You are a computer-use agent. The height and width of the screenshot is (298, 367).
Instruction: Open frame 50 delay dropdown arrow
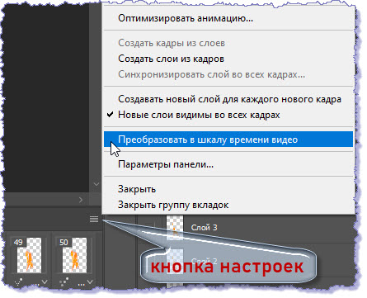(90, 282)
